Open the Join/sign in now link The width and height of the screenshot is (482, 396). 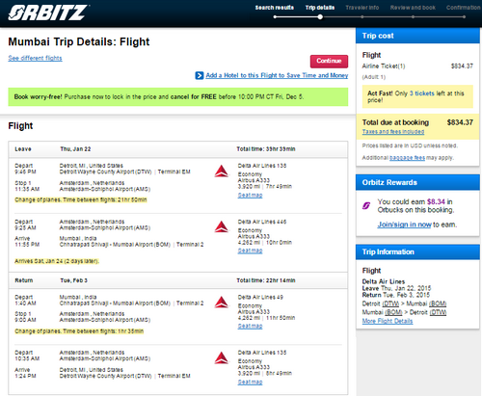(x=404, y=224)
